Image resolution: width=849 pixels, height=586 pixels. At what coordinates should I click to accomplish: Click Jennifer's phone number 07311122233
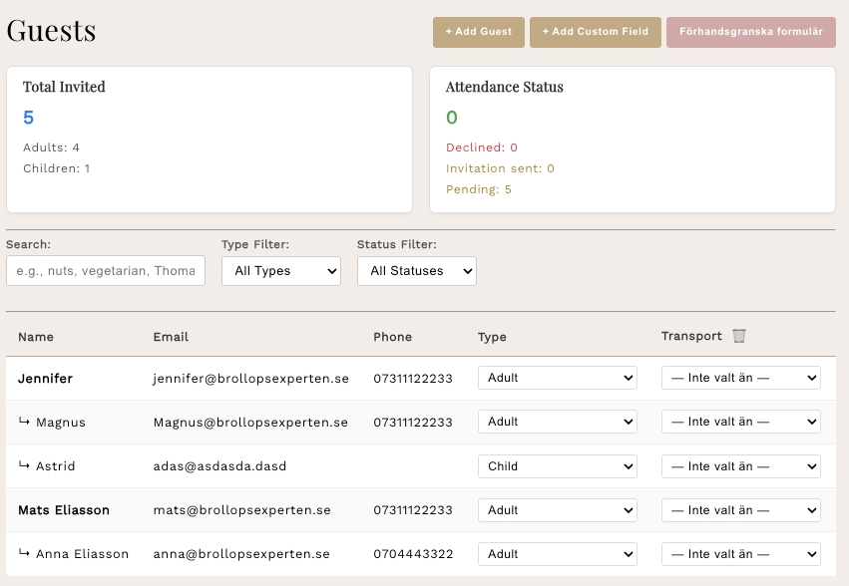coord(413,379)
